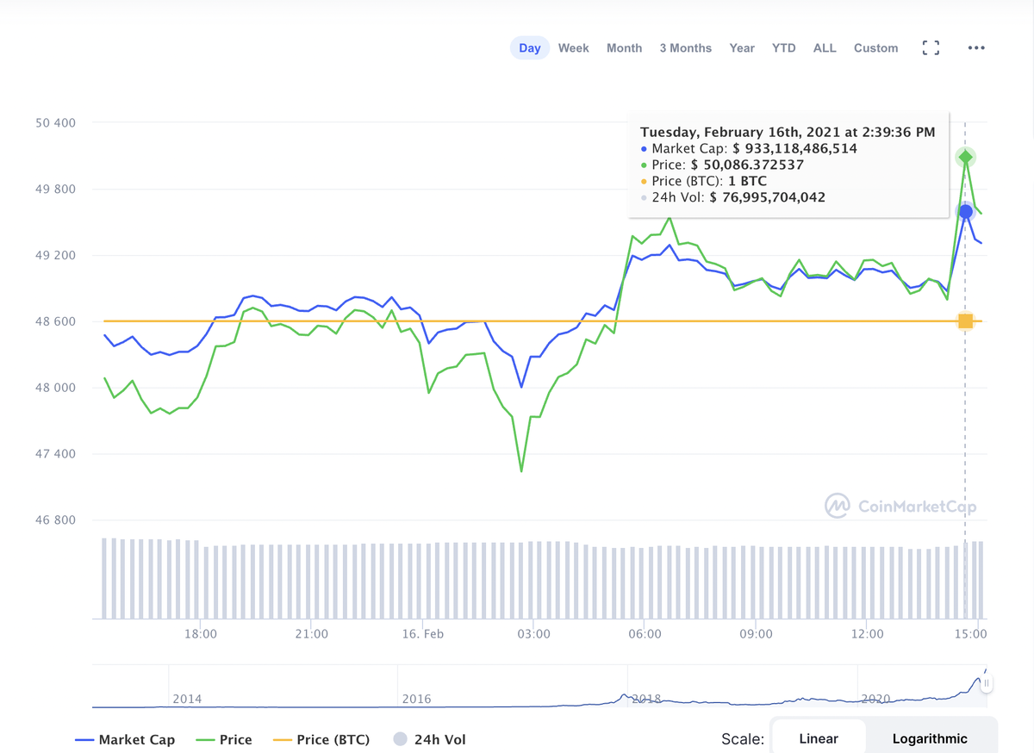Image resolution: width=1034 pixels, height=753 pixels.
Task: Switch chart scale to Logarithmic
Action: pyautogui.click(x=930, y=738)
